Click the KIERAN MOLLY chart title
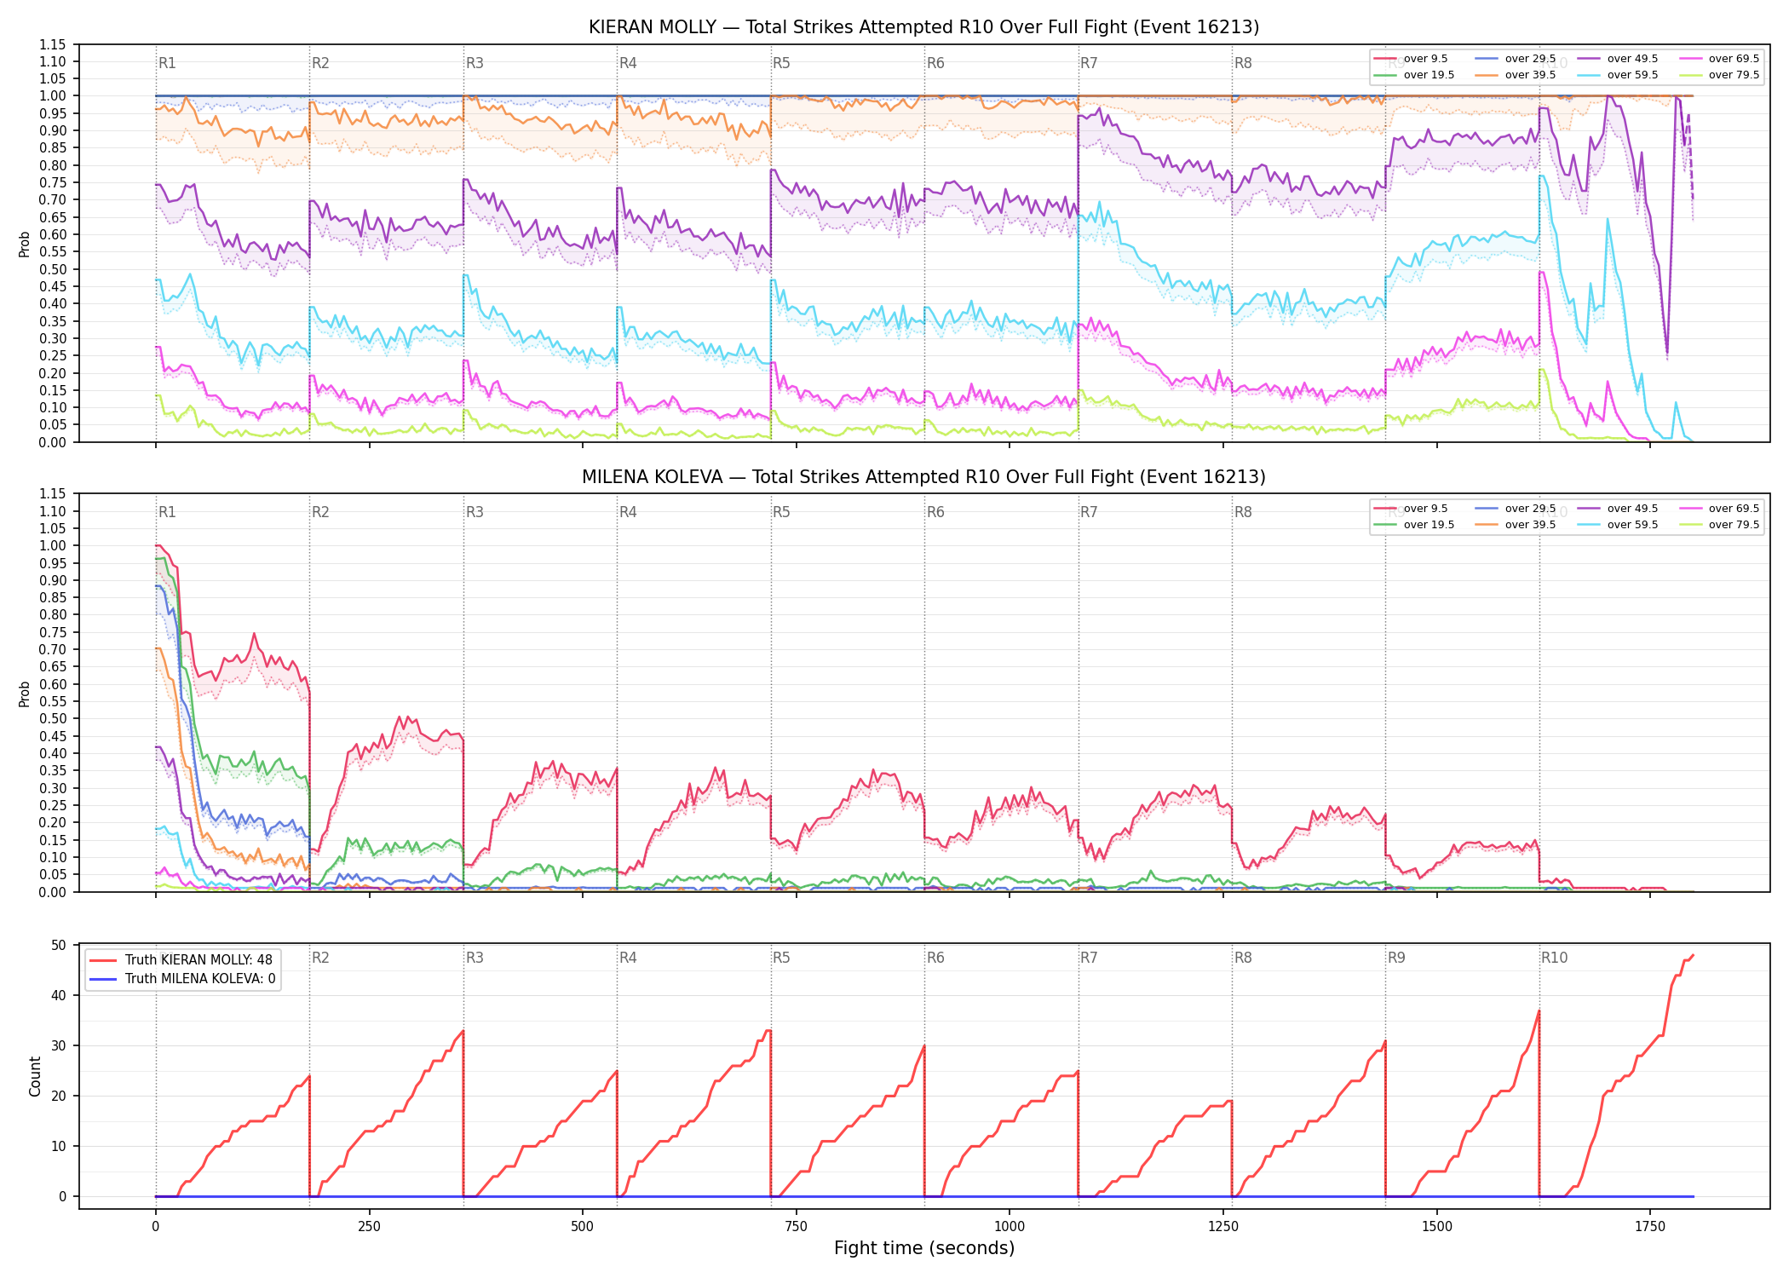 [x=923, y=27]
